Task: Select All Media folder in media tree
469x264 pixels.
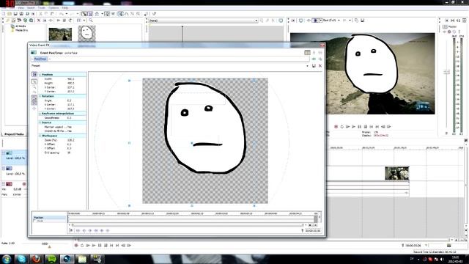Action: (21, 26)
